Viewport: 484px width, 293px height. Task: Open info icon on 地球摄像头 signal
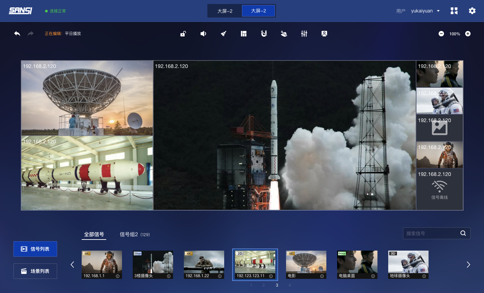pos(424,276)
